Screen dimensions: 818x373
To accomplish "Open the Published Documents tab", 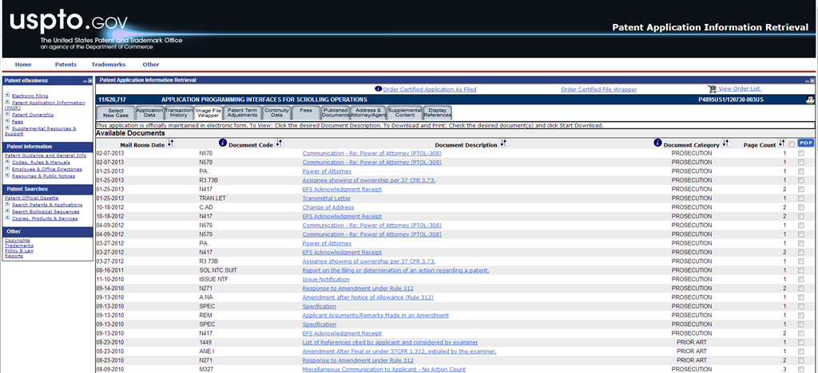I will click(x=336, y=113).
